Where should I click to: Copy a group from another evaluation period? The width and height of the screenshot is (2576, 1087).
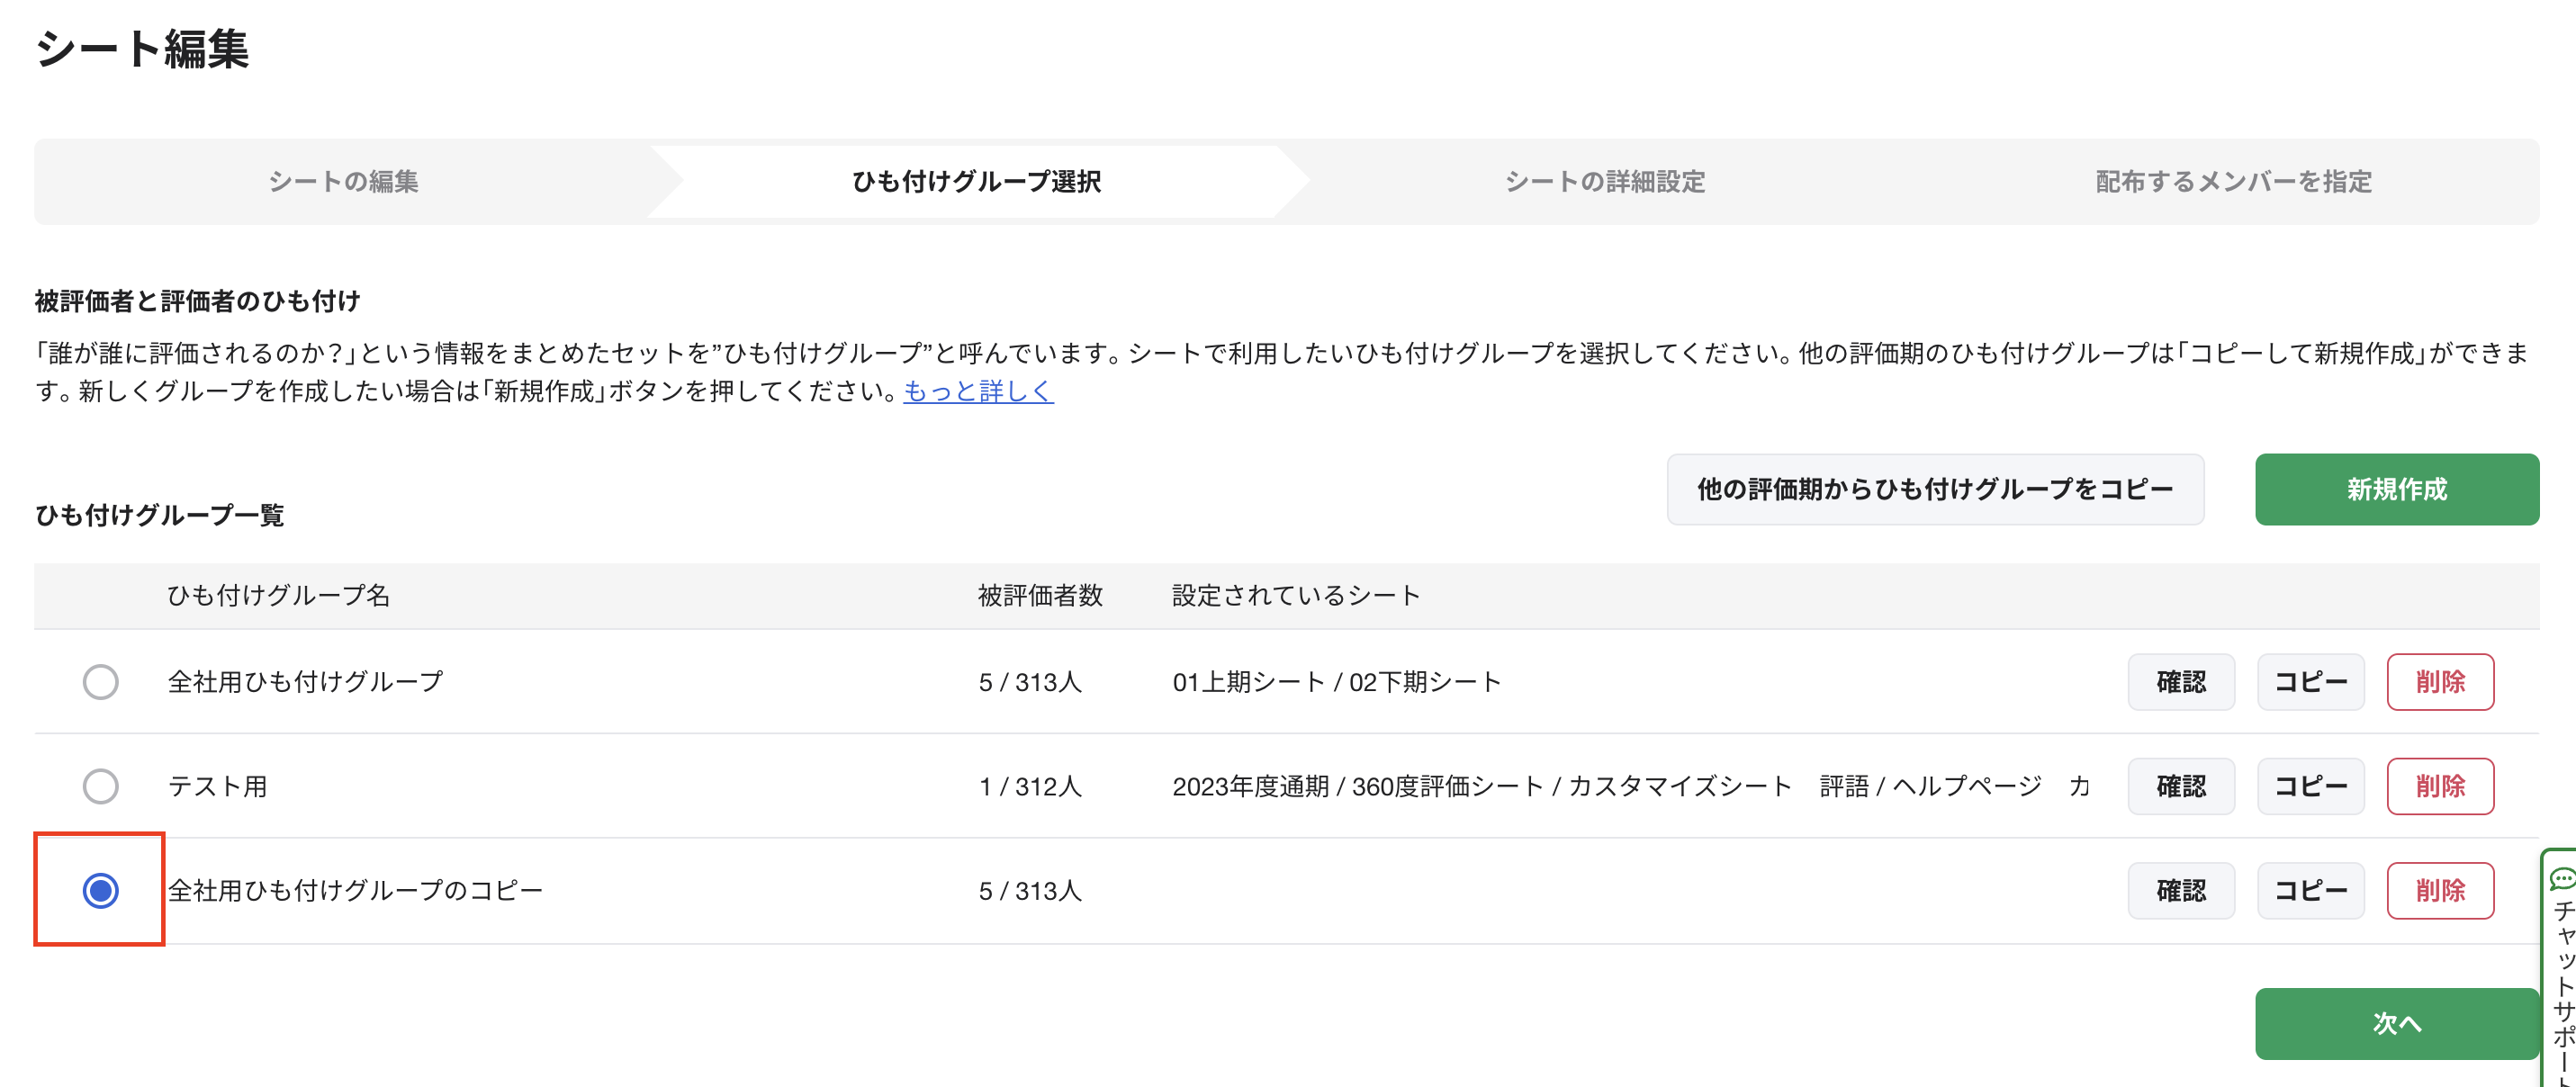(1935, 489)
